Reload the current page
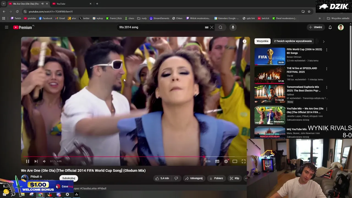The image size is (352, 198). coord(17,12)
